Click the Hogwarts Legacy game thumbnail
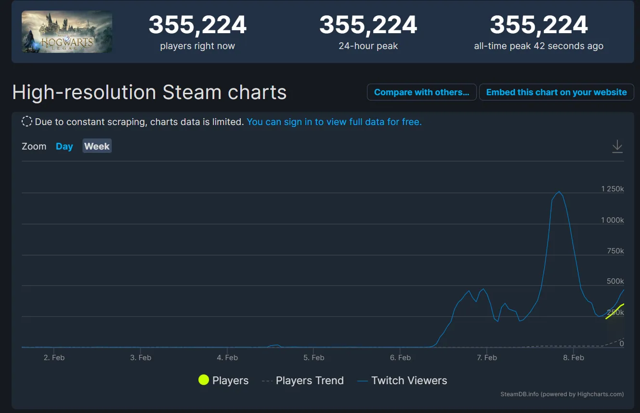Screen dimensions: 640x413 pyautogui.click(x=67, y=32)
